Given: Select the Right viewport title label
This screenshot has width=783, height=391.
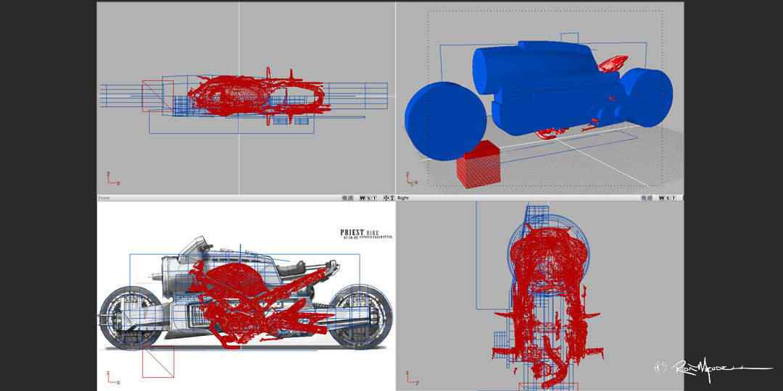Looking at the screenshot, I should (x=403, y=198).
